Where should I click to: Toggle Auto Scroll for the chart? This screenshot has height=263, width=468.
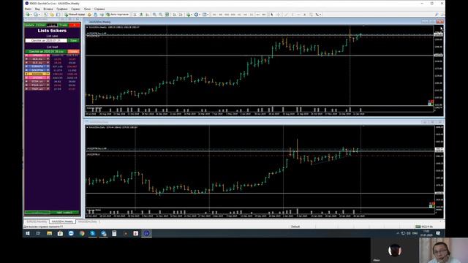(175, 15)
